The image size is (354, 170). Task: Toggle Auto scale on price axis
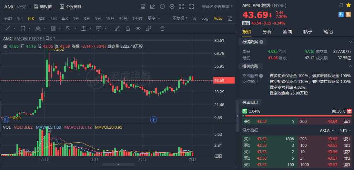click(x=218, y=18)
